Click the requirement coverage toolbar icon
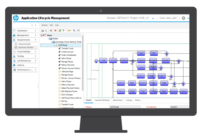Screen dimensions: 202x139 pyautogui.click(x=51, y=31)
